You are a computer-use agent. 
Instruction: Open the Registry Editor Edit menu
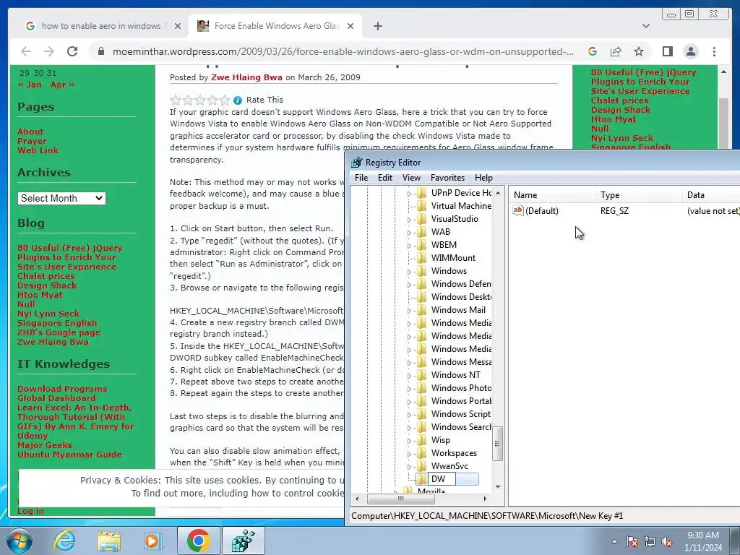[385, 178]
